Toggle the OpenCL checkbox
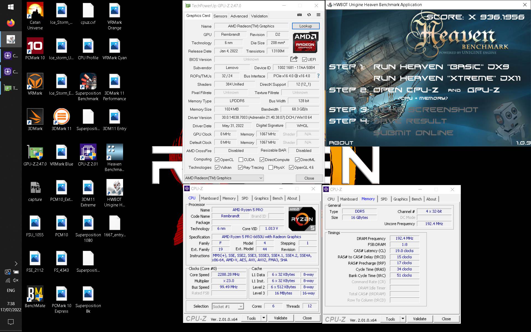This screenshot has width=531, height=332. 217,160
